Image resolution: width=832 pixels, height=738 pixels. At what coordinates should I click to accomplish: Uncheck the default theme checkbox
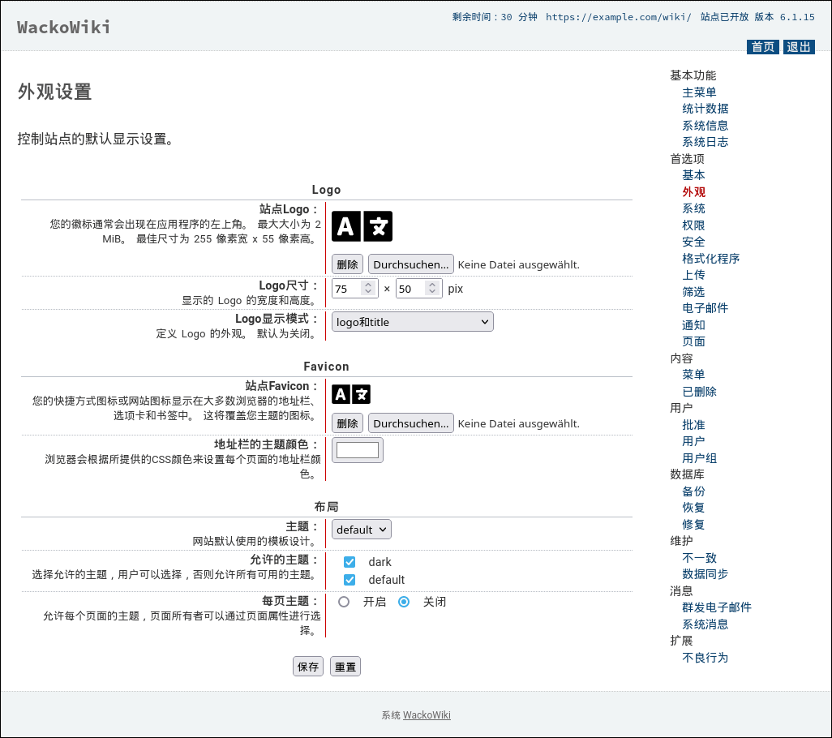pos(350,579)
